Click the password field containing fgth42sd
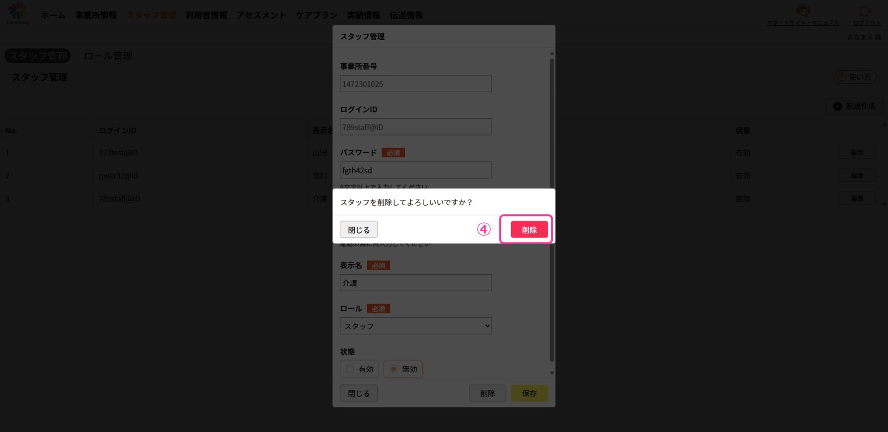The height and width of the screenshot is (432, 888). (416, 170)
